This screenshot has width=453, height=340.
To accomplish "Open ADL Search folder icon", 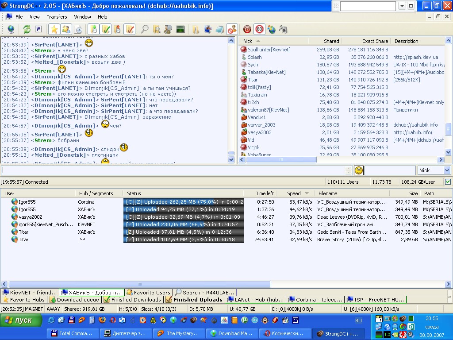I will pyautogui.click(x=157, y=29).
